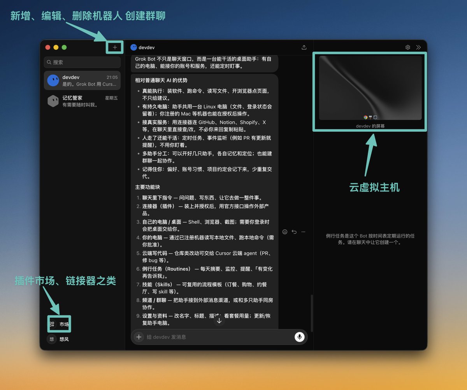Start voice input with the microphone button
The width and height of the screenshot is (467, 390).
299,337
